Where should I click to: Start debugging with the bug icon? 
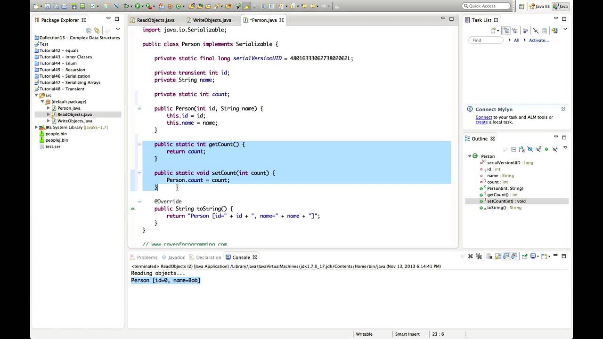coord(126,6)
